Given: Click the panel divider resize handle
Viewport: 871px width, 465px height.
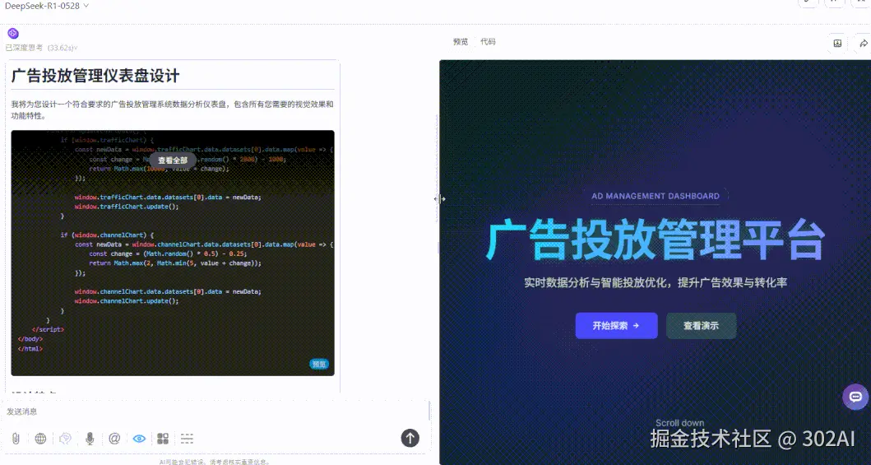Looking at the screenshot, I should pyautogui.click(x=440, y=199).
